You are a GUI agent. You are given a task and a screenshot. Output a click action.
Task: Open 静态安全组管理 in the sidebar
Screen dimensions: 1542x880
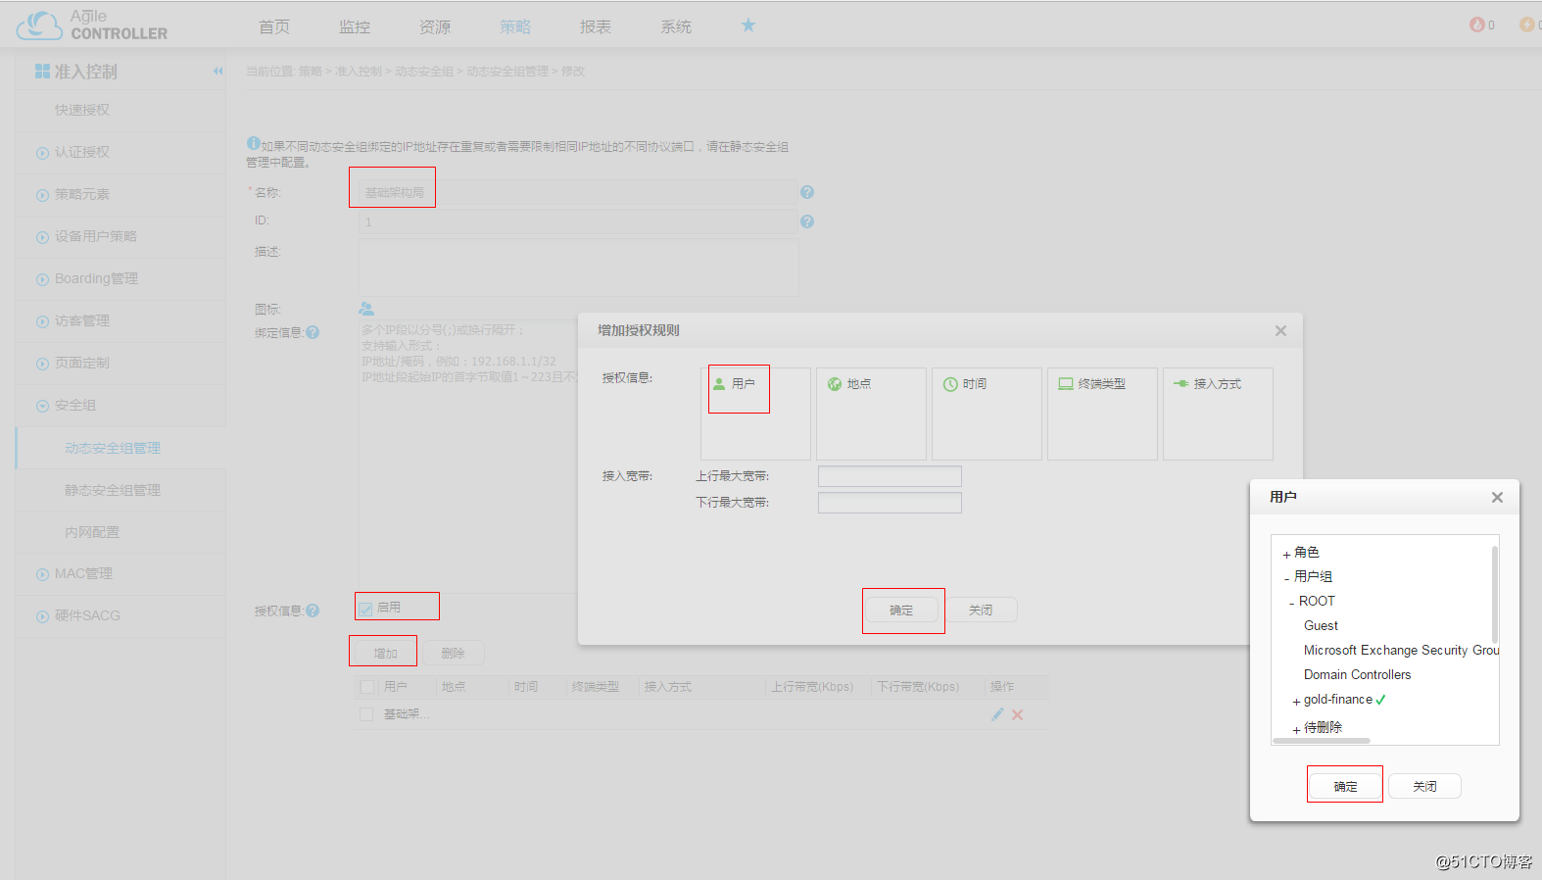point(113,490)
